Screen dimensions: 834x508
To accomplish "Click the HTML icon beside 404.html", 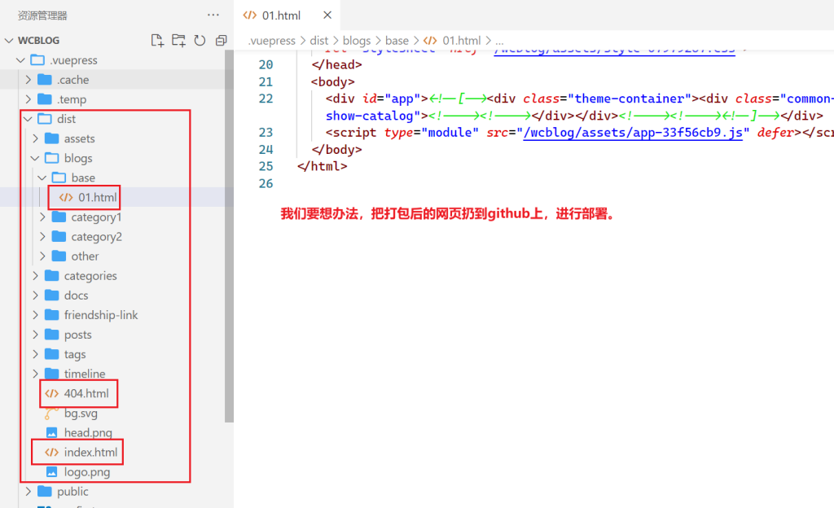I will (51, 393).
